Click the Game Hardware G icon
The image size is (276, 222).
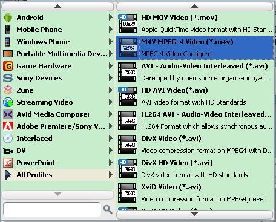coord(8,66)
